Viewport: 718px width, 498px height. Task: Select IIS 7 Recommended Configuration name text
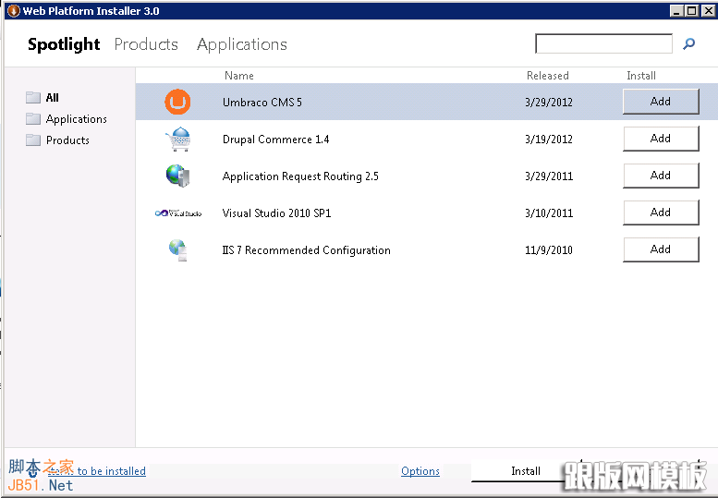pos(307,250)
